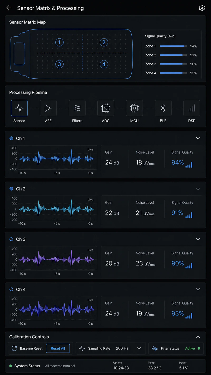Click the Power reading 5.1 V
The height and width of the screenshot is (375, 211).
pyautogui.click(x=184, y=368)
